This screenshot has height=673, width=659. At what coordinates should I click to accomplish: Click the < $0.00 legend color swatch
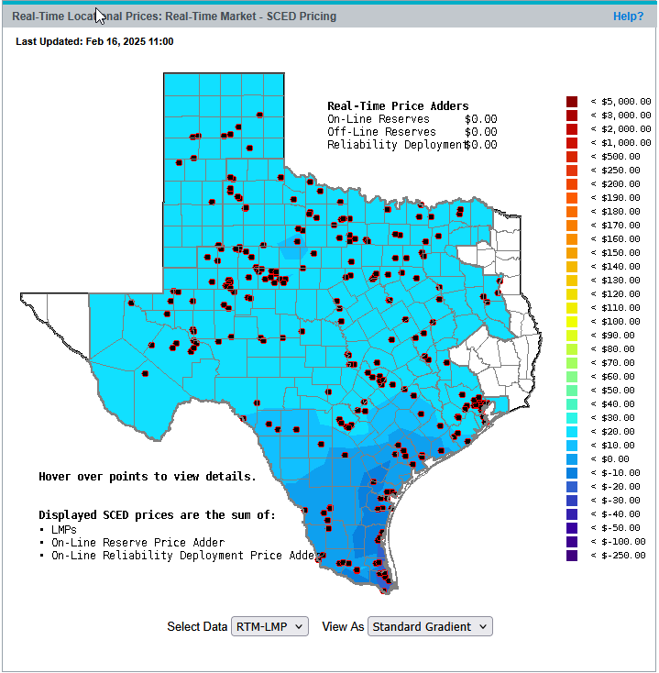point(572,458)
